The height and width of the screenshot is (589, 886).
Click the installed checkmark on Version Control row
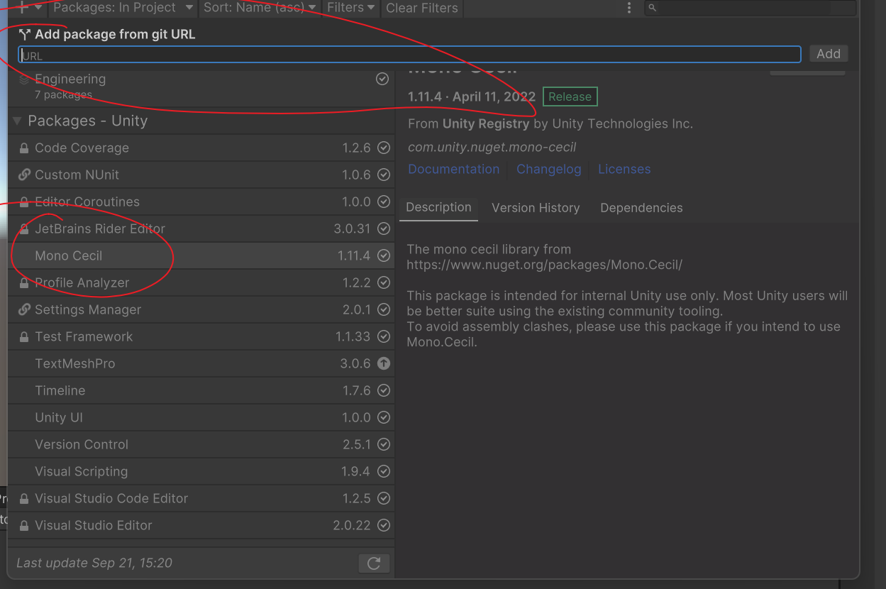point(384,444)
